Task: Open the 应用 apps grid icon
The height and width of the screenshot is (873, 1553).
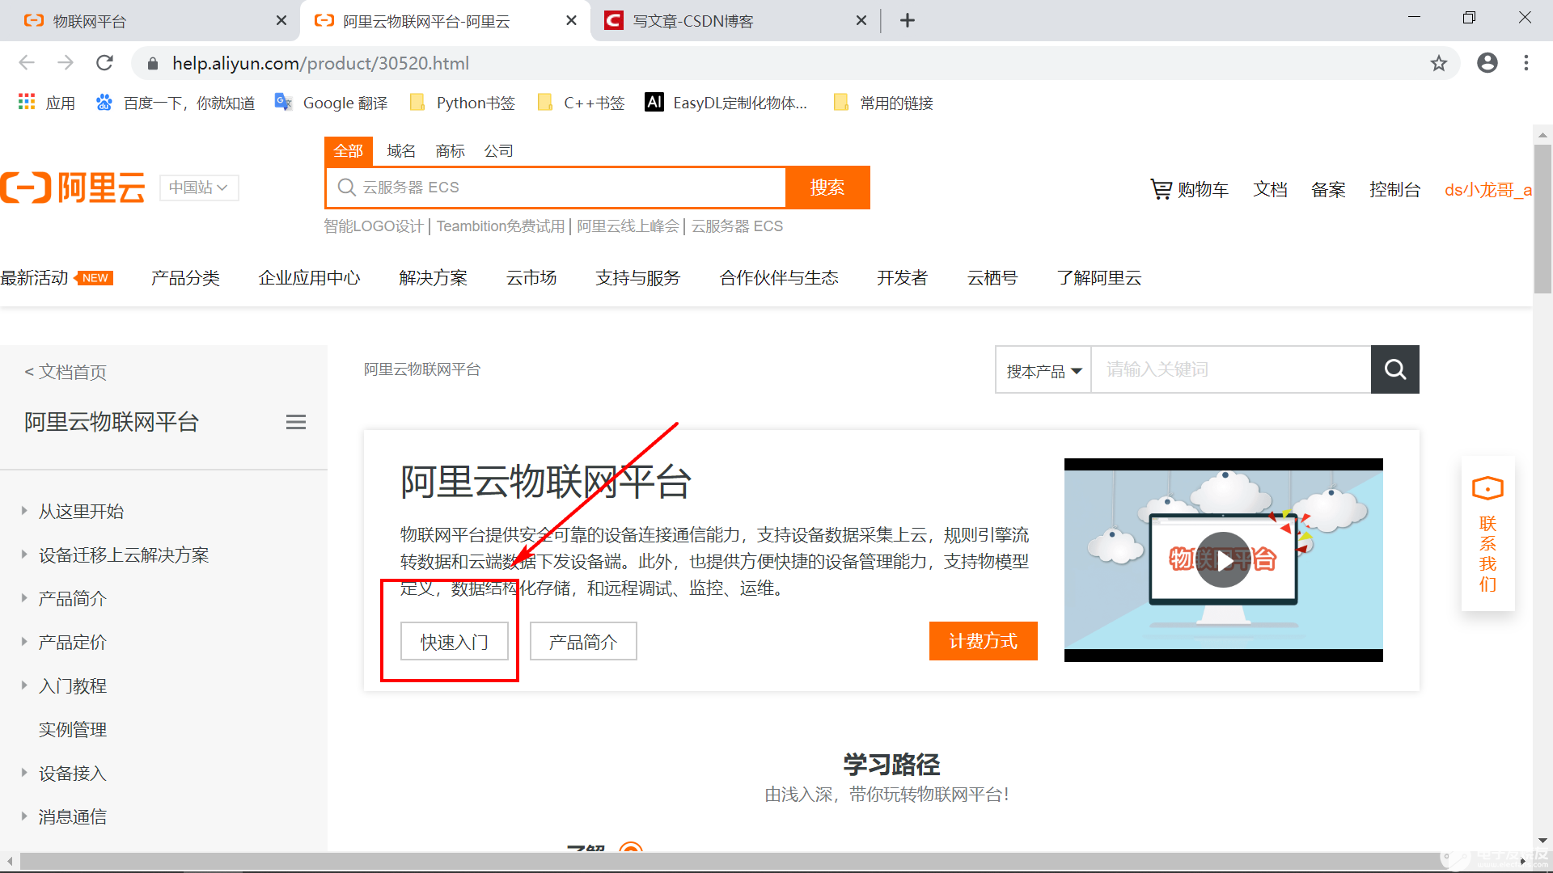Action: click(26, 102)
